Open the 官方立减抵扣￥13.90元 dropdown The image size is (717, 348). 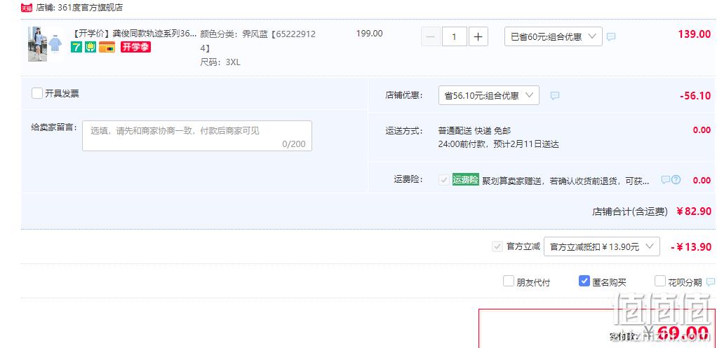click(x=602, y=246)
